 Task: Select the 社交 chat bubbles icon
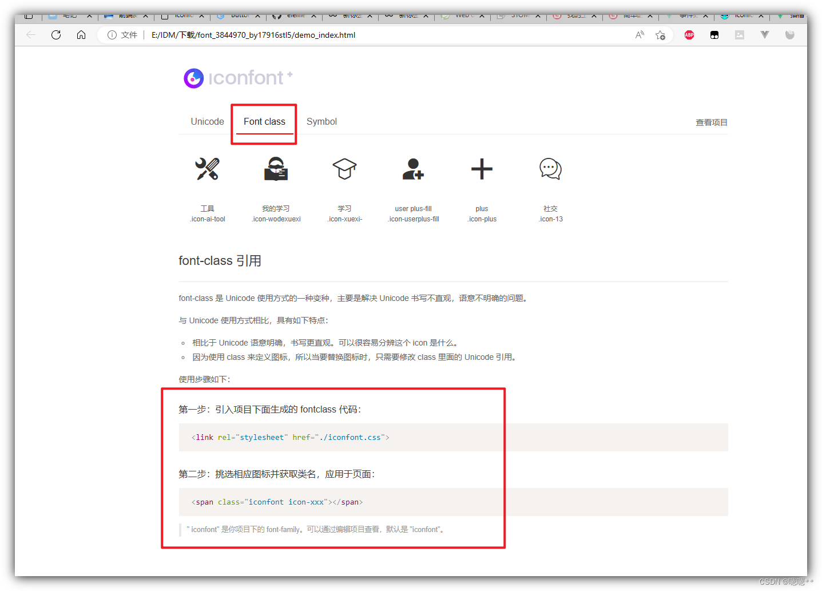pyautogui.click(x=550, y=169)
